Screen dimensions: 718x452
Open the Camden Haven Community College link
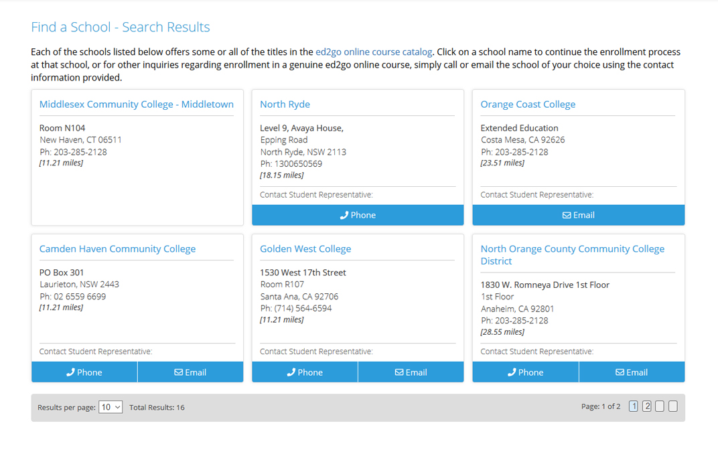pos(117,249)
